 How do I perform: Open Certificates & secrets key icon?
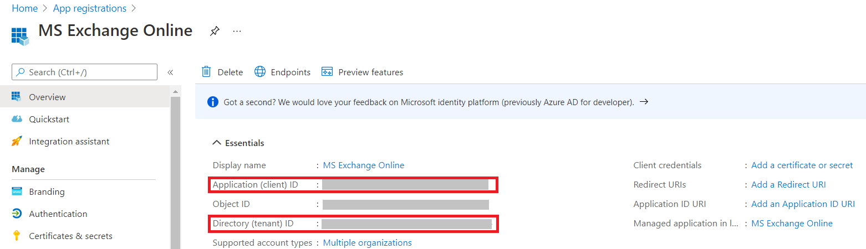pos(17,236)
